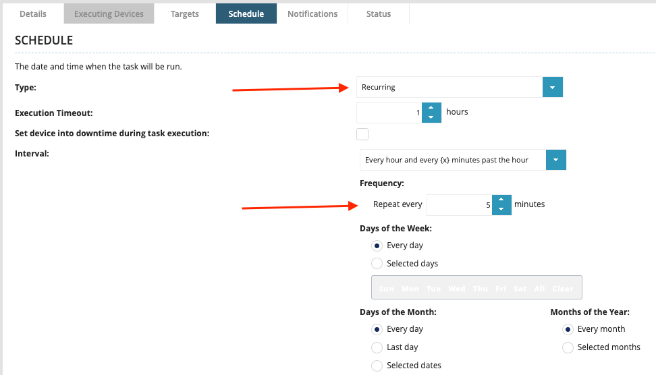Select 'Selected days' under Days of the Week
This screenshot has width=656, height=375.
(377, 264)
